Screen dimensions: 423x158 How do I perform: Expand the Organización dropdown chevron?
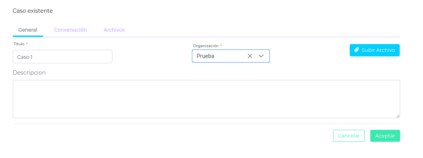click(261, 56)
